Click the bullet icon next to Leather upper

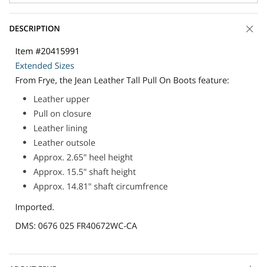(25, 99)
